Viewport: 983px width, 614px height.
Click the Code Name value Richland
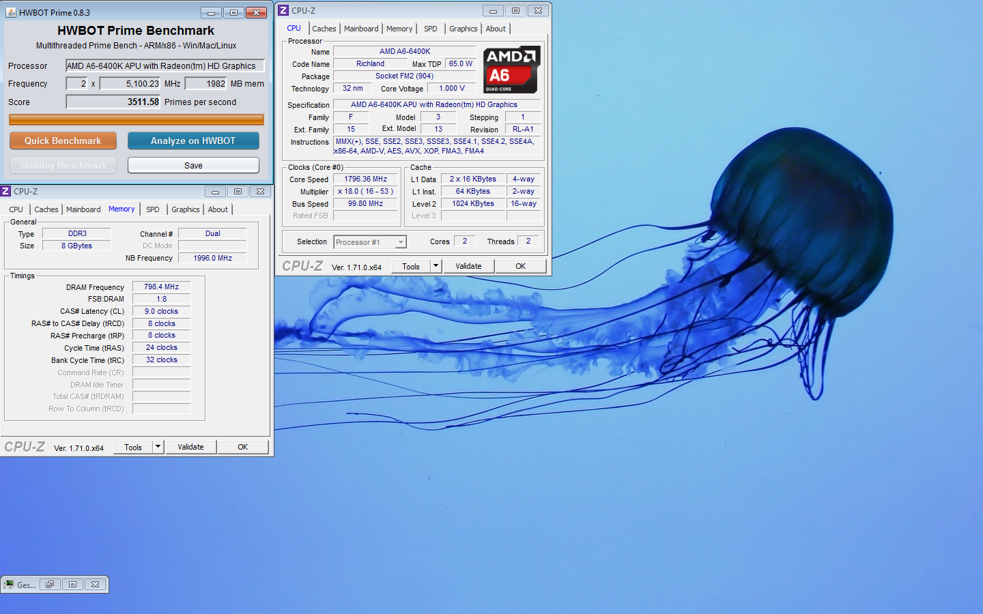[370, 63]
